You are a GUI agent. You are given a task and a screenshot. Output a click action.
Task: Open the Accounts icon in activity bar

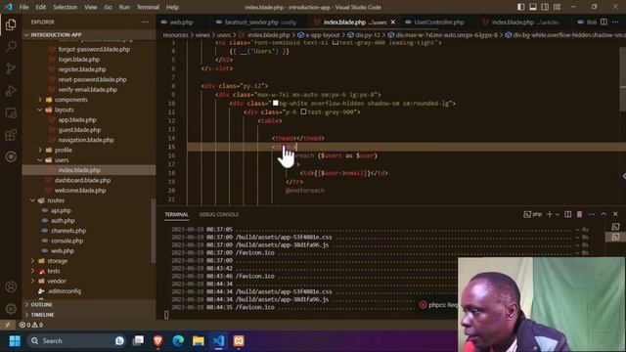pyautogui.click(x=11, y=286)
